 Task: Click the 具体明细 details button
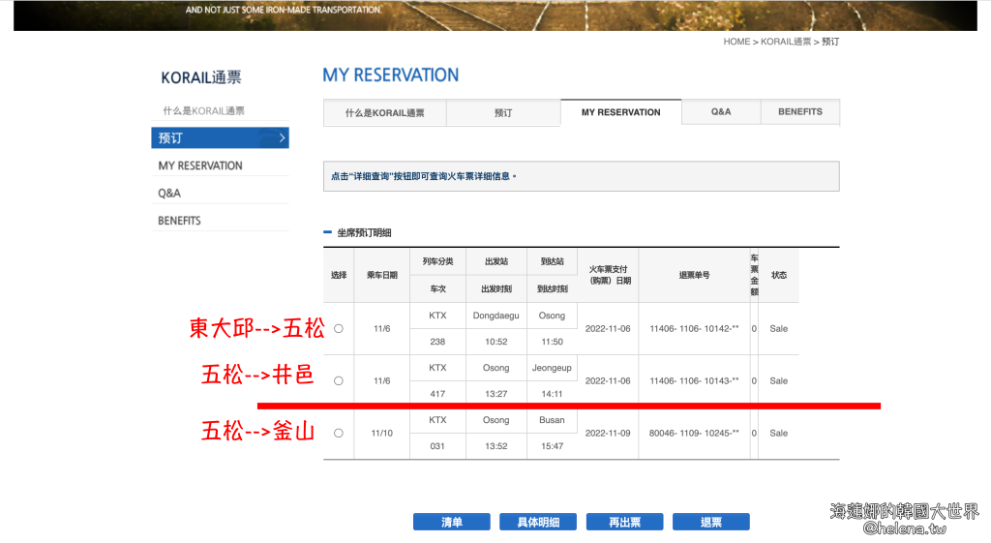[538, 523]
